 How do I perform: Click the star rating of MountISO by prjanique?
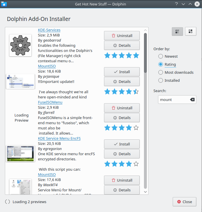coord(122,92)
